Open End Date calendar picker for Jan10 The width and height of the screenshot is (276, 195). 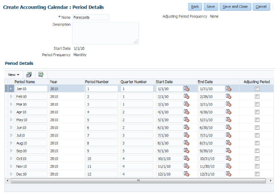pyautogui.click(x=229, y=89)
